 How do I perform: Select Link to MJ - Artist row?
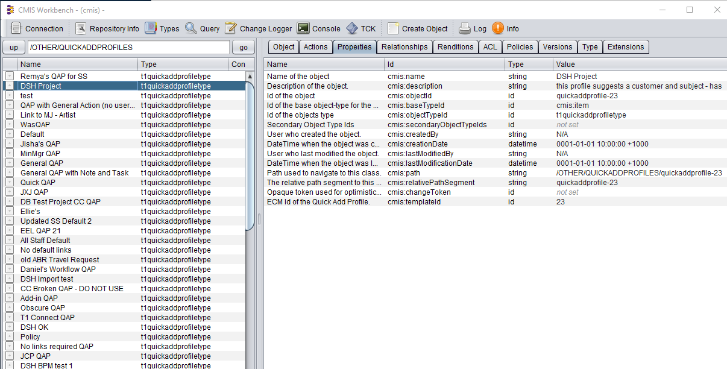pos(124,115)
